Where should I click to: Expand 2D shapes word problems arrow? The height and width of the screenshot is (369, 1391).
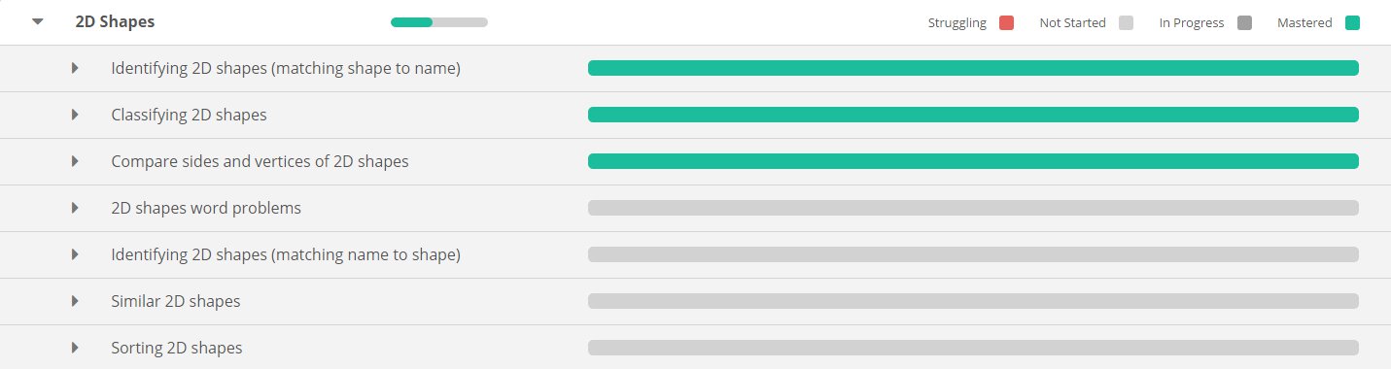coord(75,208)
